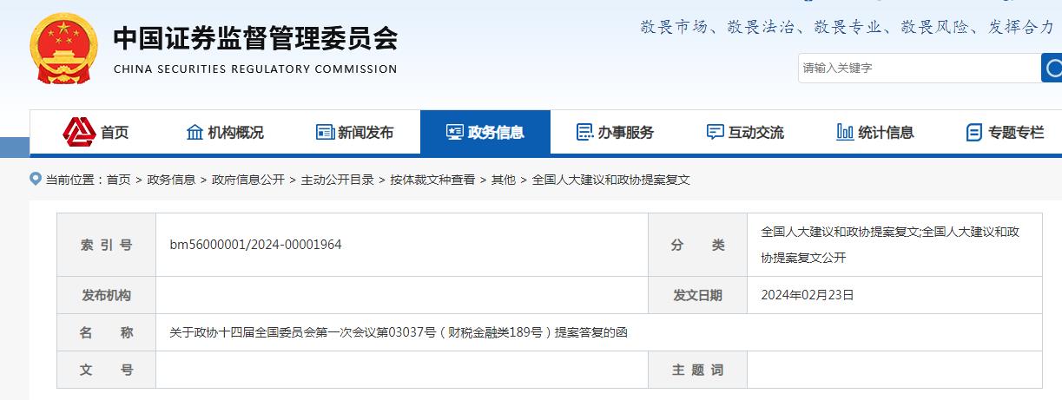Viewport: 1062px width, 400px height.
Task: Click the 办事服务 list icon
Action: tap(584, 133)
